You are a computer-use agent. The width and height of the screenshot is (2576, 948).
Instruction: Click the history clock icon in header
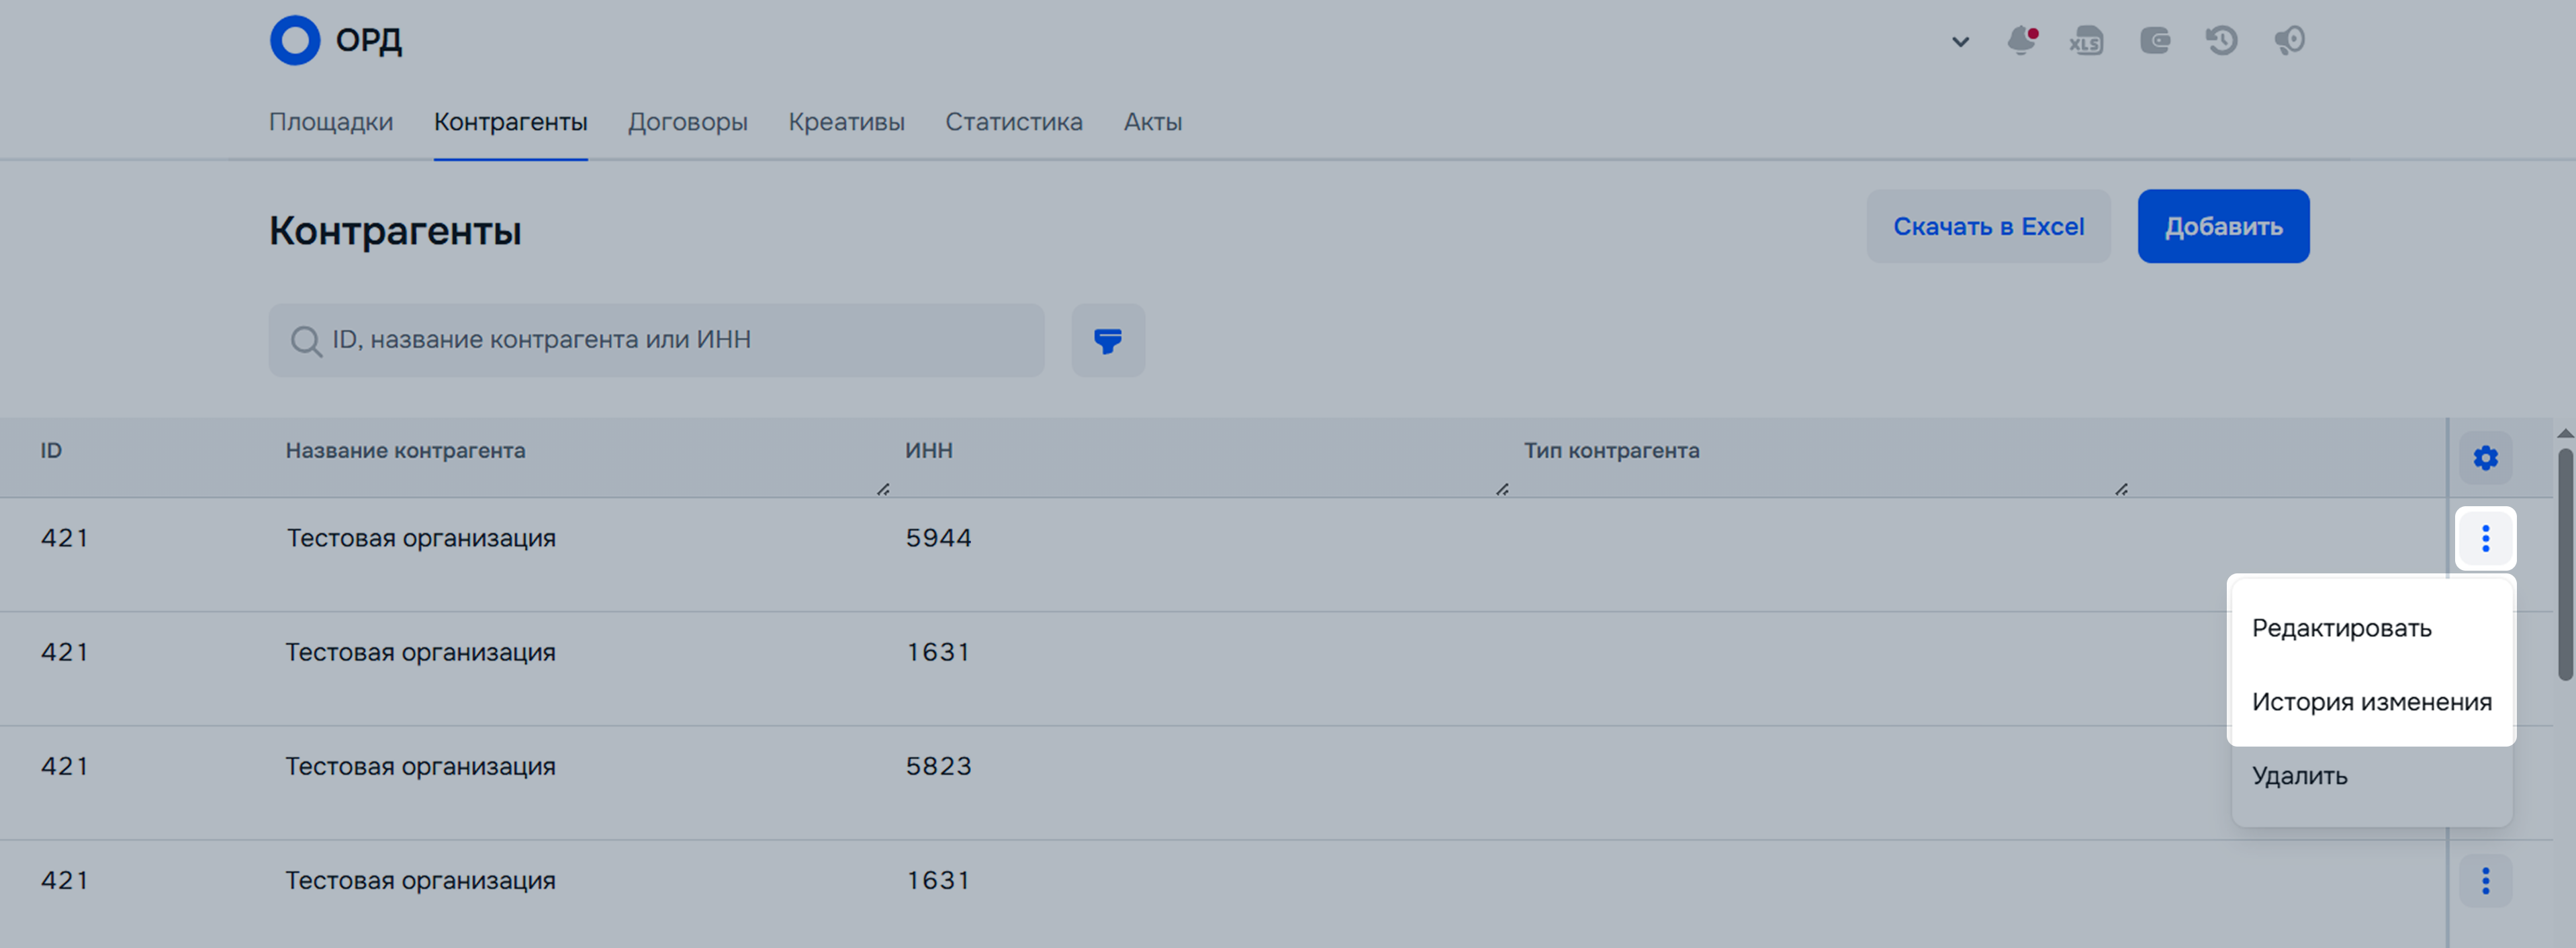(2221, 41)
